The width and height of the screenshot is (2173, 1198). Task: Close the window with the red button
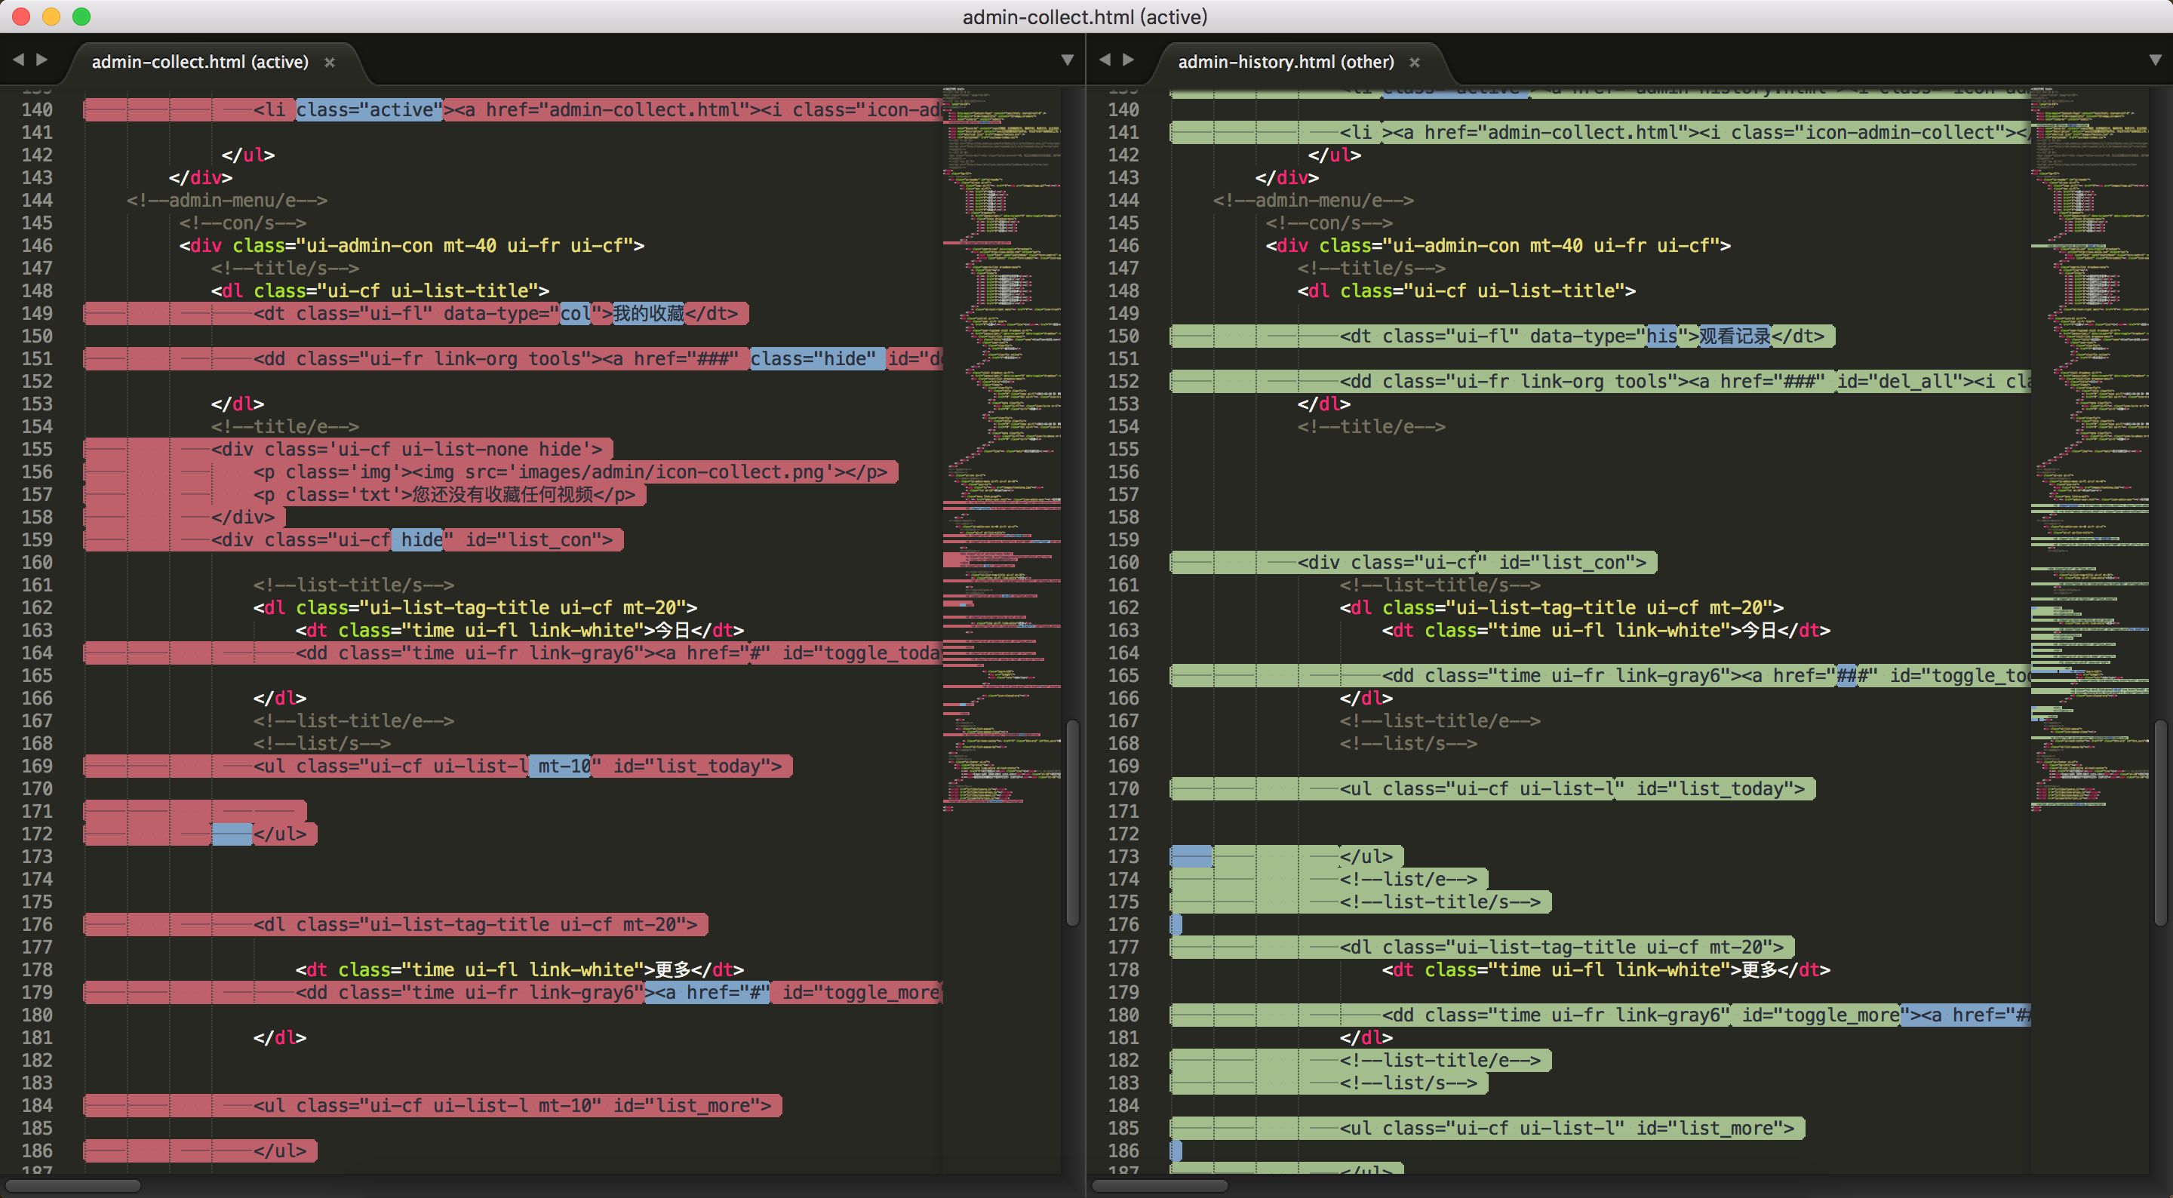(x=21, y=17)
